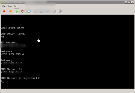The width and height of the screenshot is (135, 93).
Task: Suspend the VM using the pause icon
Action: click(10, 11)
